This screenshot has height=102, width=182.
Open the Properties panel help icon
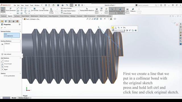(20, 25)
